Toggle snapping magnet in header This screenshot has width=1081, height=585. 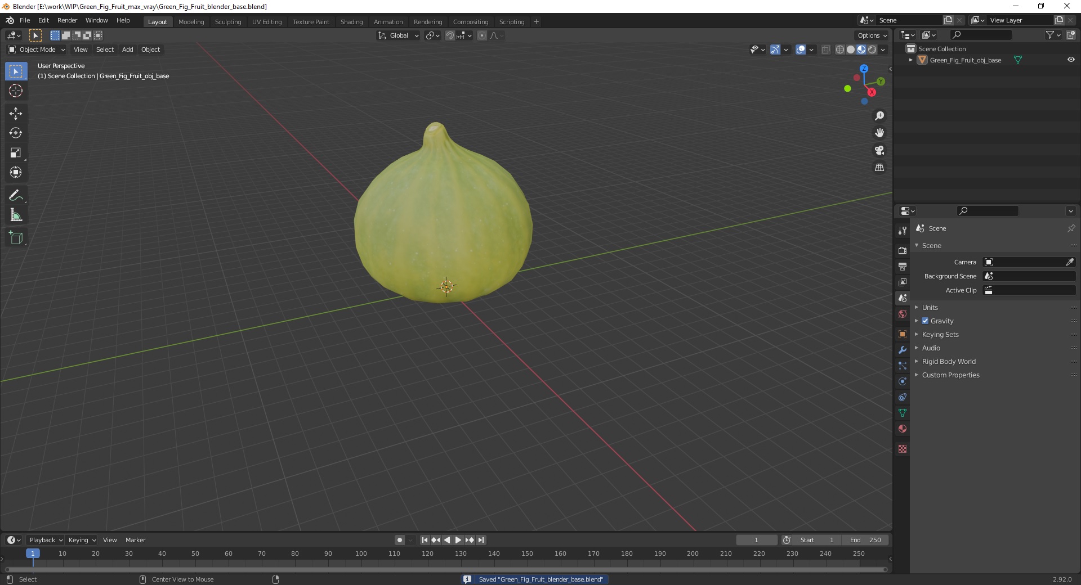point(450,35)
